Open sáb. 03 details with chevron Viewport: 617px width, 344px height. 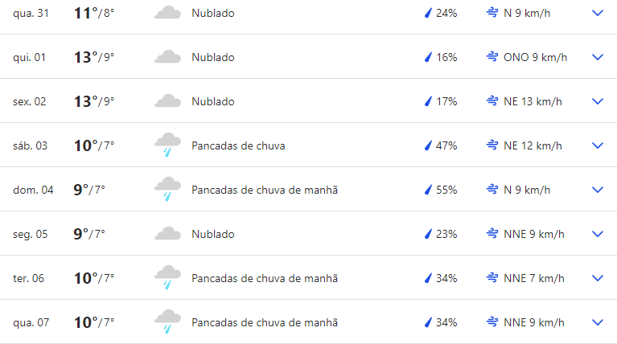[598, 145]
